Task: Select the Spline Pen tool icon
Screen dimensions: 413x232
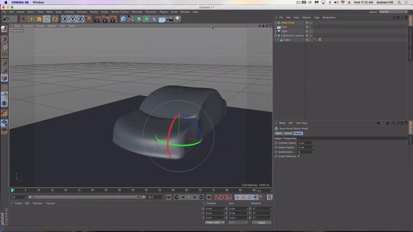Action: [x=131, y=19]
